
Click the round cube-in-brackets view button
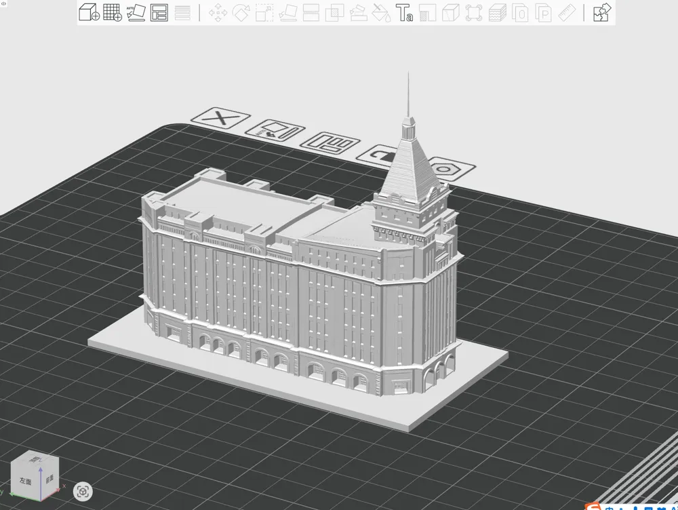click(83, 492)
